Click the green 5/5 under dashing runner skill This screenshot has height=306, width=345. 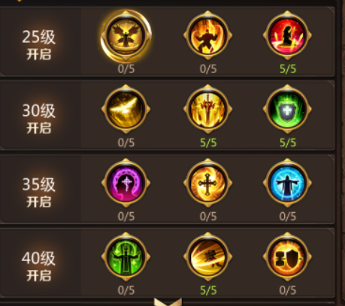tap(208, 290)
